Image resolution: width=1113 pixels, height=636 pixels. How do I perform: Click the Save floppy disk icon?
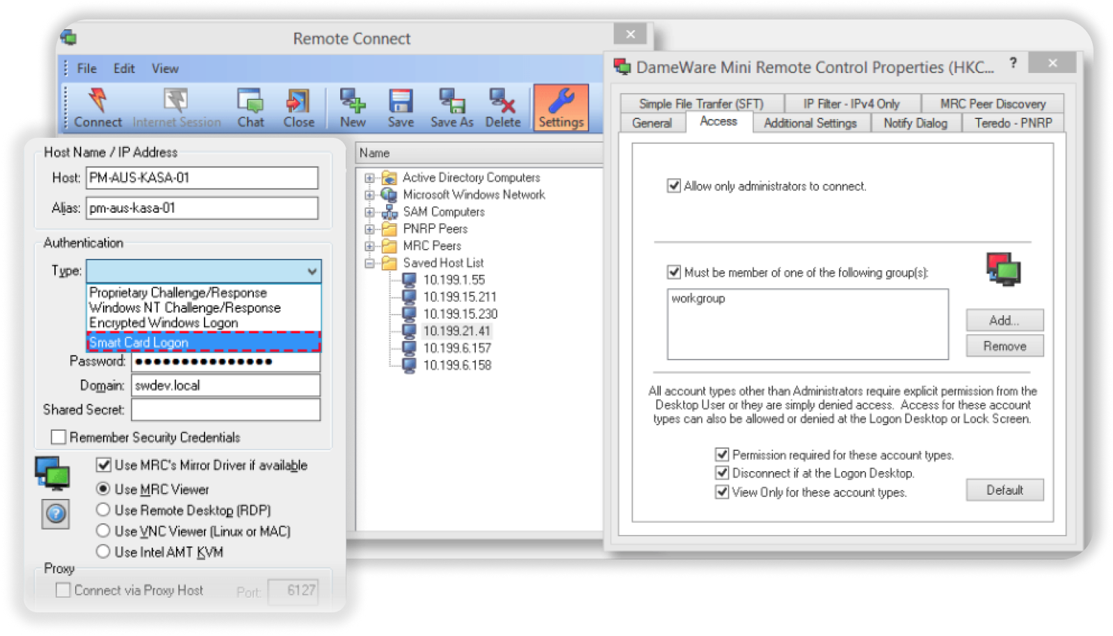tap(401, 101)
